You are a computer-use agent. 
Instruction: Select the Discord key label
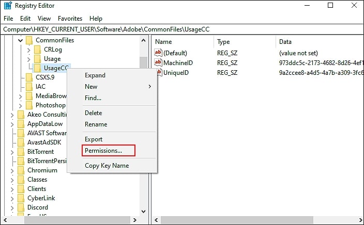tap(38, 207)
